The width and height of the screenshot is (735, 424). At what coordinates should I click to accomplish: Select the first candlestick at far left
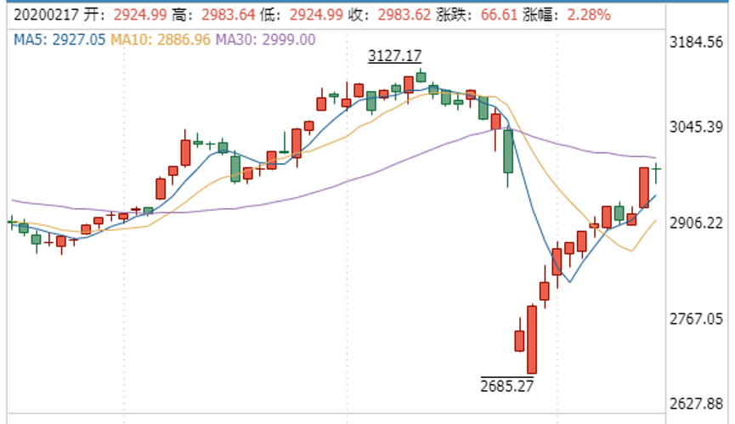coord(11,222)
